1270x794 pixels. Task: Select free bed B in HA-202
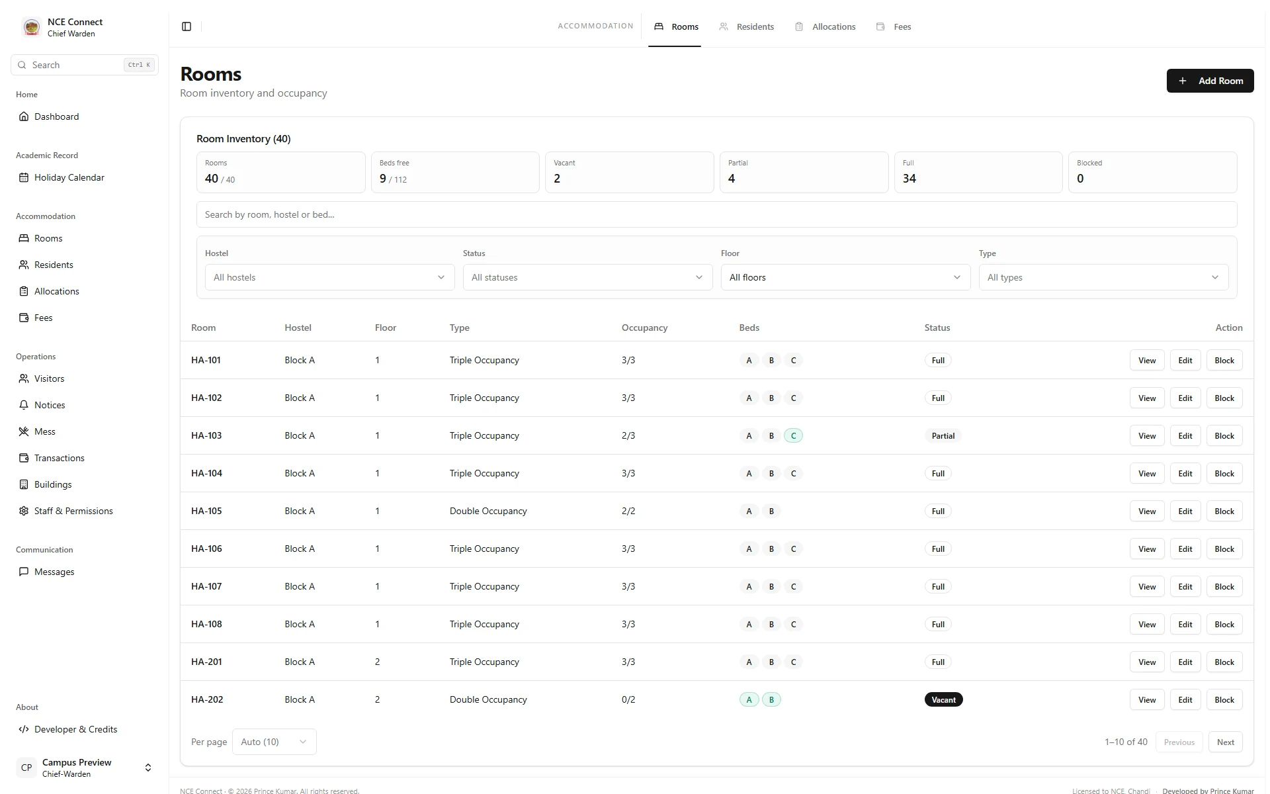(771, 699)
